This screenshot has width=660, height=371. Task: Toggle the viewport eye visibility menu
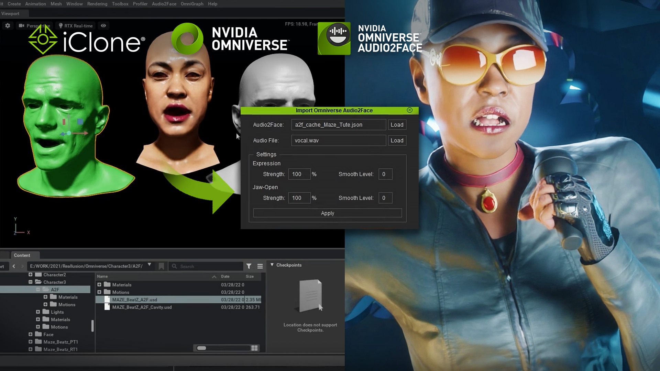(x=103, y=26)
